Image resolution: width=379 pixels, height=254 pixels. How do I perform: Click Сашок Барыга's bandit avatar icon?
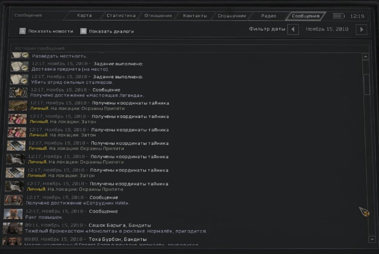[x=13, y=228]
